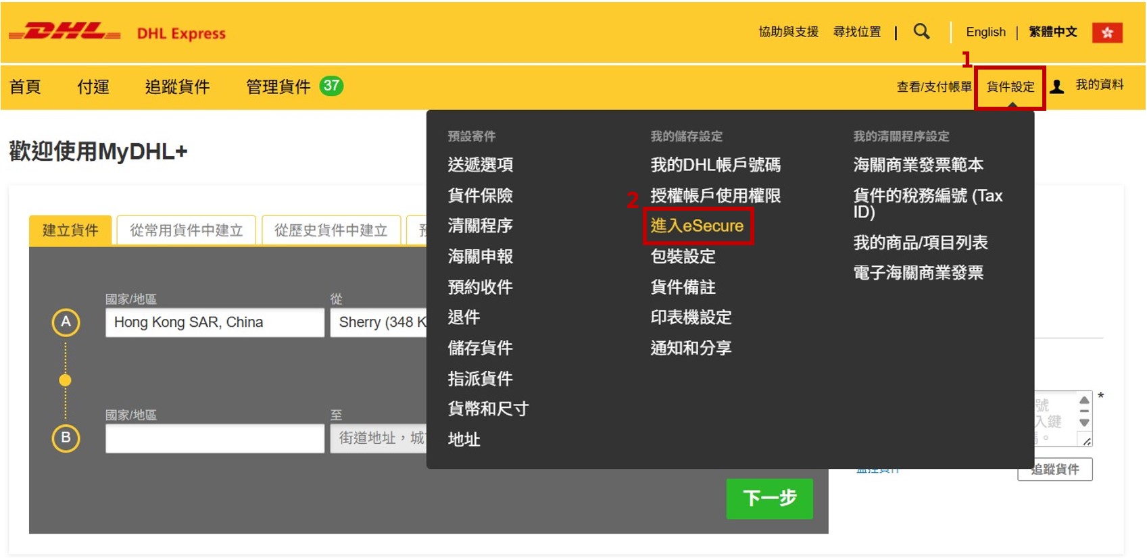Click the user profile silhouette icon
The width and height of the screenshot is (1147, 558).
click(x=1057, y=86)
